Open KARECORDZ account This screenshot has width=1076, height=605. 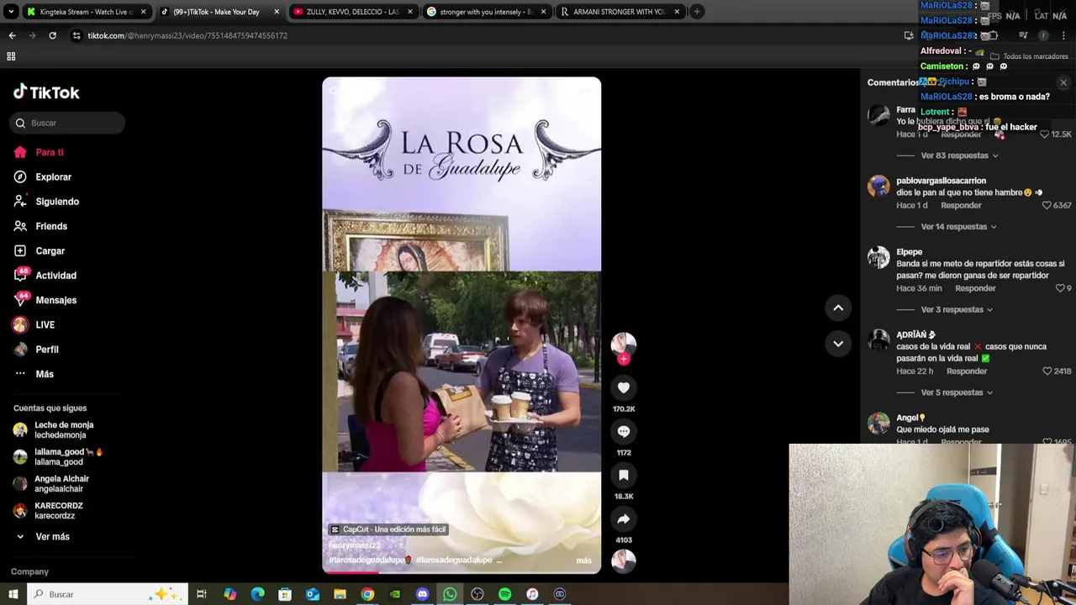(x=59, y=510)
